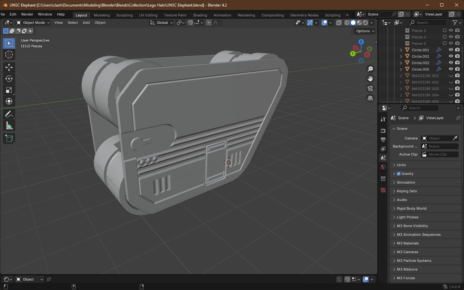Click the pin icon in properties breadcrumb
The width and height of the screenshot is (464, 290).
[x=458, y=118]
